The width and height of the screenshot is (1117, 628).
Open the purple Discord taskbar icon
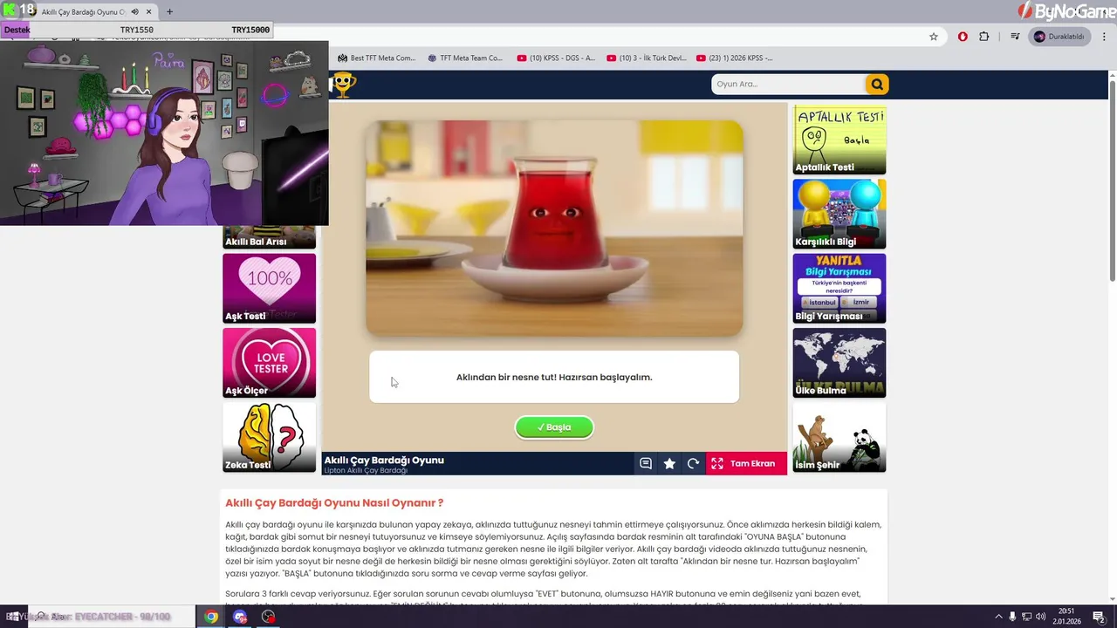point(240,617)
